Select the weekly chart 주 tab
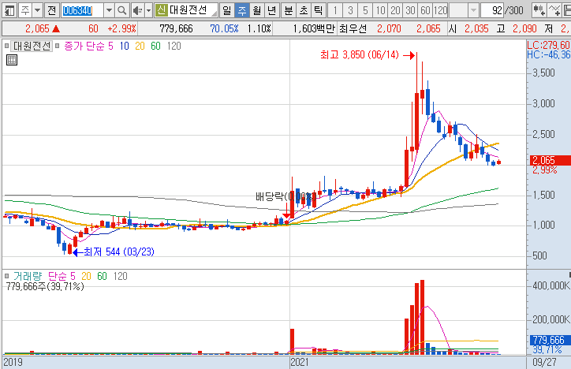The width and height of the screenshot is (571, 369). coord(242,10)
